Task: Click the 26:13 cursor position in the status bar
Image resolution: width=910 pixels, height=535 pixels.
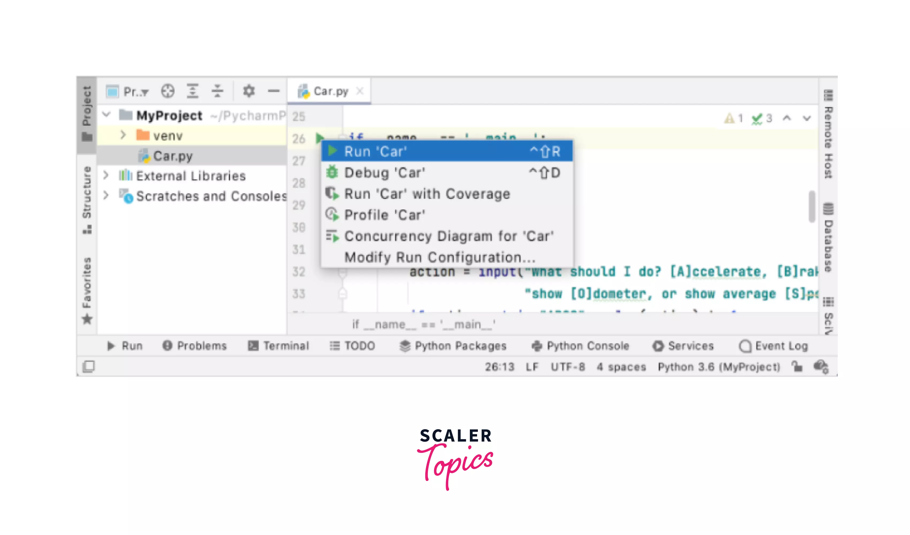Action: click(x=500, y=367)
